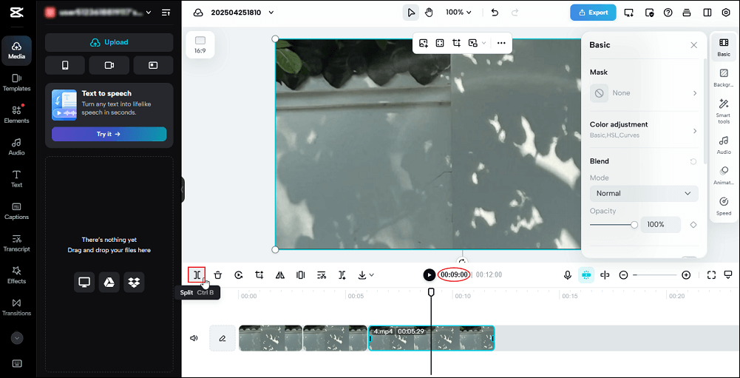Click the Upload button
The height and width of the screenshot is (378, 740).
click(109, 42)
